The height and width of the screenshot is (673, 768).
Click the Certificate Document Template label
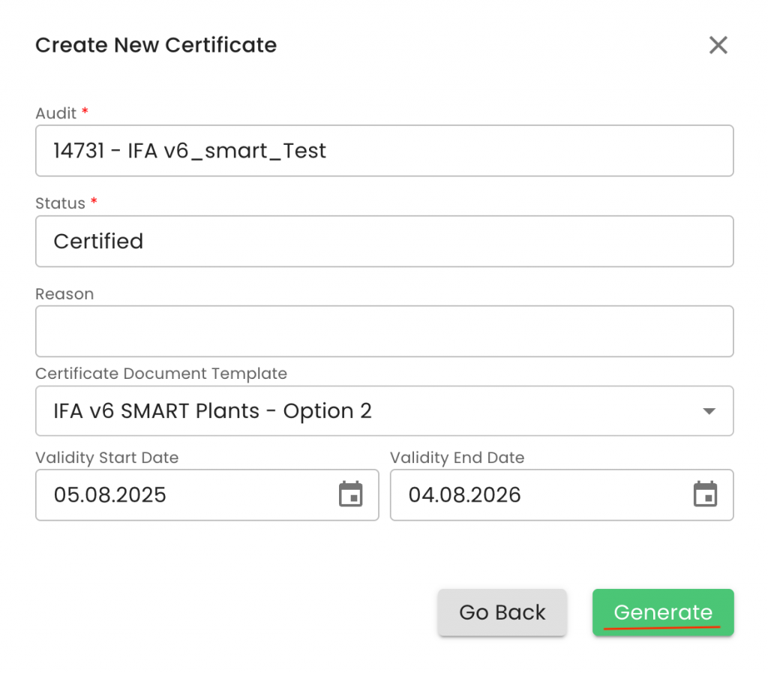coord(161,373)
